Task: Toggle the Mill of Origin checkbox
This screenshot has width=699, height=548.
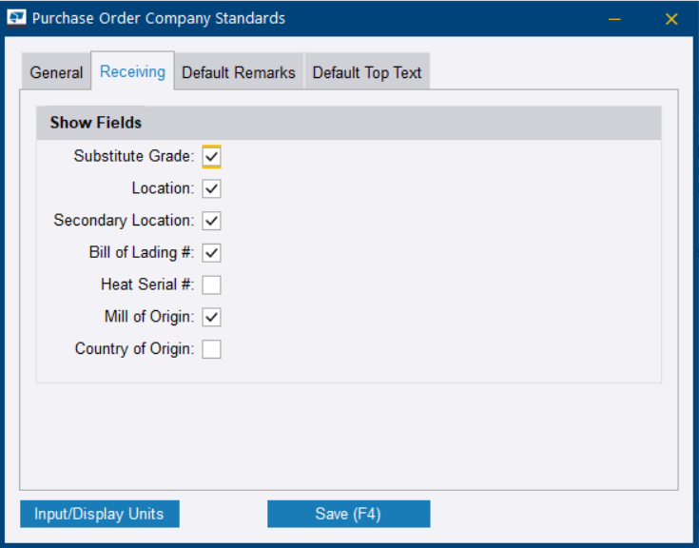Action: (211, 317)
